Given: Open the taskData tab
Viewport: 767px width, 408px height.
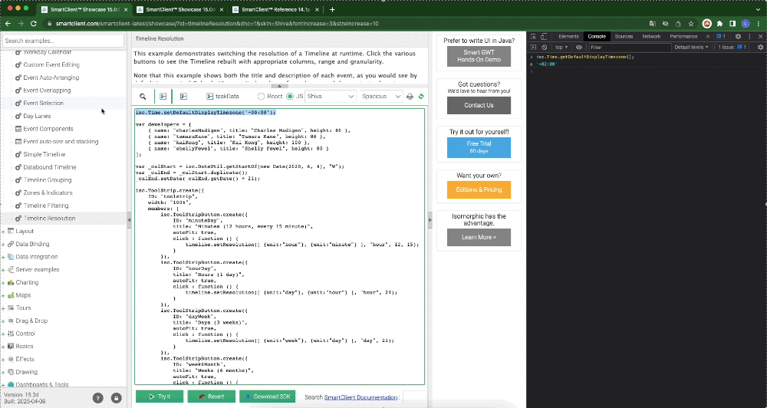Looking at the screenshot, I should point(222,97).
